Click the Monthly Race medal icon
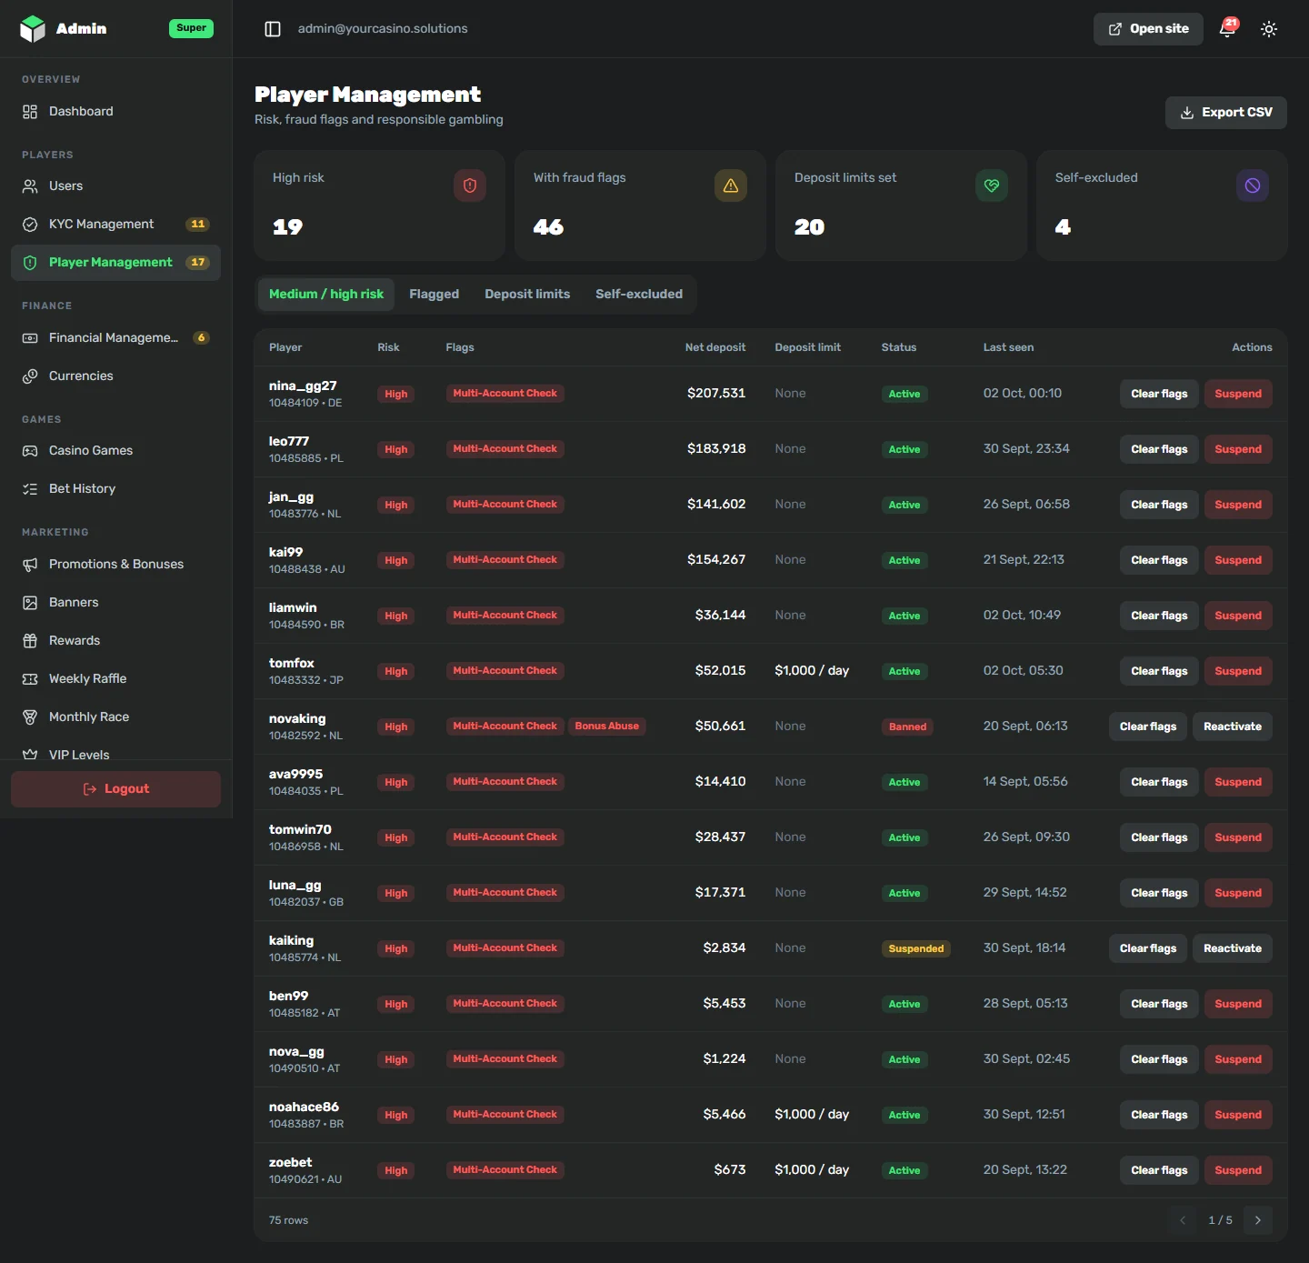This screenshot has height=1263, width=1309. (x=30, y=717)
